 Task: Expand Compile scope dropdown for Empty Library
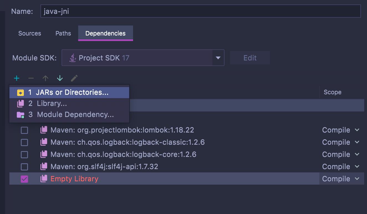tap(357, 179)
